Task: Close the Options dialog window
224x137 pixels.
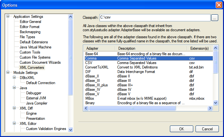Action: click(x=219, y=5)
